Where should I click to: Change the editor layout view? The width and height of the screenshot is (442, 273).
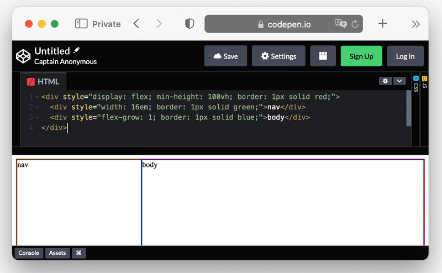click(323, 56)
